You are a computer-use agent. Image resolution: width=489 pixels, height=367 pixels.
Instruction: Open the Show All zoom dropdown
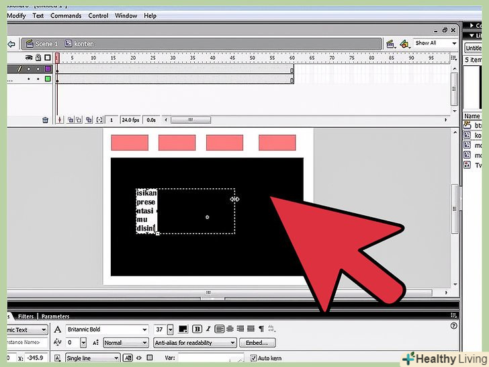(x=435, y=43)
